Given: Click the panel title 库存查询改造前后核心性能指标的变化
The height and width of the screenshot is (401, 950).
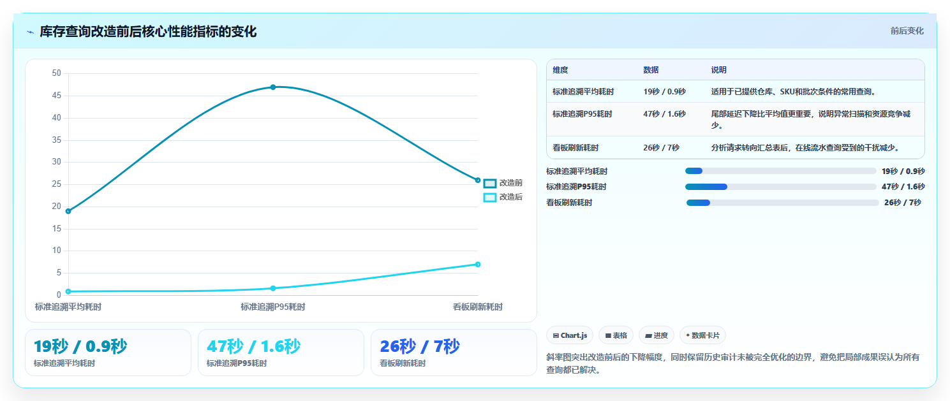Looking at the screenshot, I should point(148,32).
